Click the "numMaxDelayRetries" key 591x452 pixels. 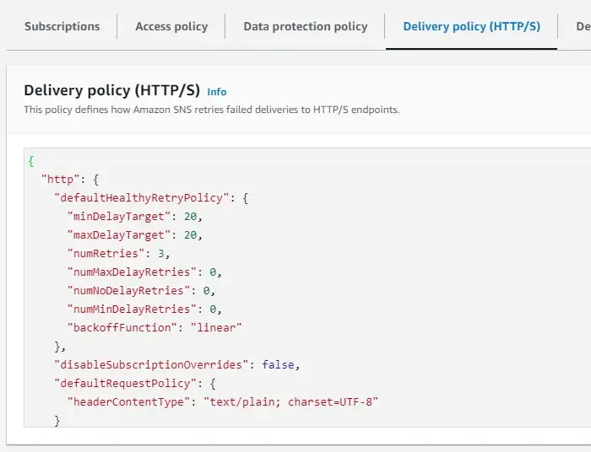coord(132,272)
